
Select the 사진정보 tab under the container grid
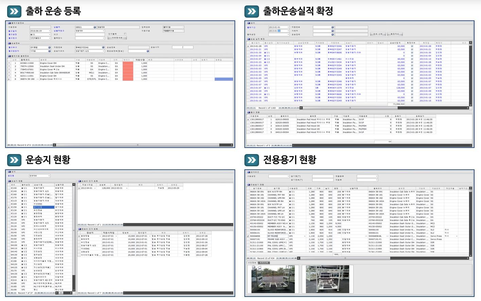(x=252, y=263)
